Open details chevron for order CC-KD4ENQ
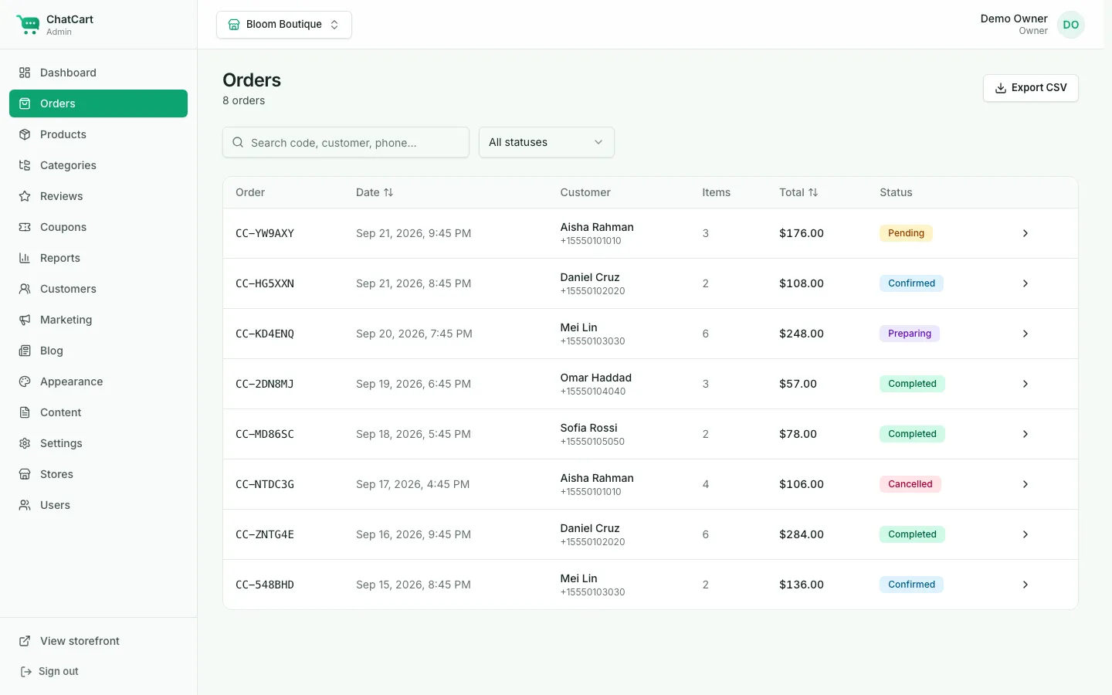This screenshot has width=1112, height=695. (x=1026, y=334)
